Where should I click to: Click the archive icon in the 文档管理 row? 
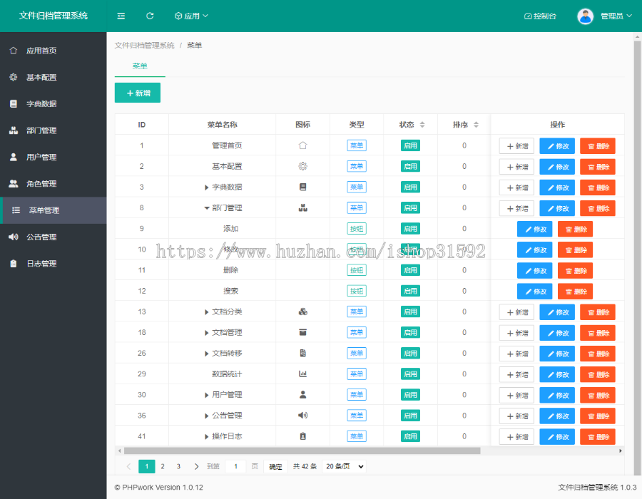click(x=302, y=332)
